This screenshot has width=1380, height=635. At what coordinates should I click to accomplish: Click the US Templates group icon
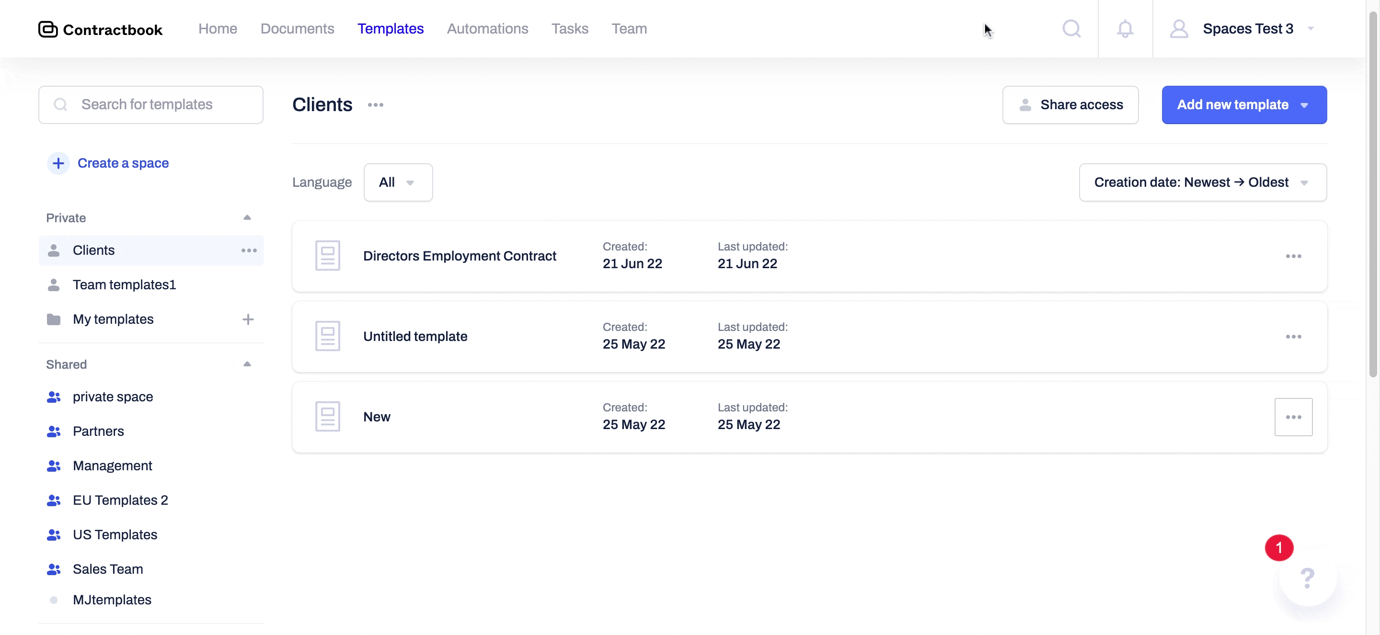coord(54,535)
